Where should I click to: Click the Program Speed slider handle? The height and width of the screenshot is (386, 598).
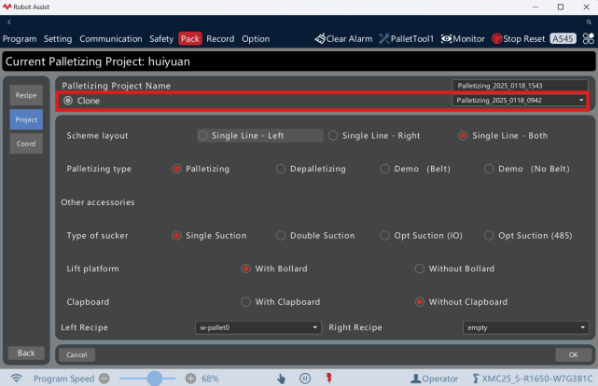155,379
